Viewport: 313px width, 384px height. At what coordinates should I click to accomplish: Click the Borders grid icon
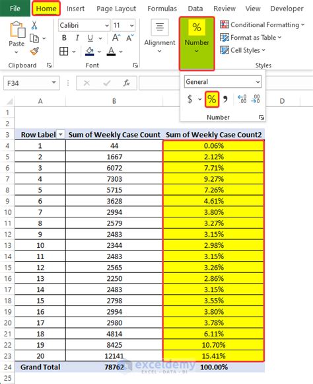click(x=64, y=52)
